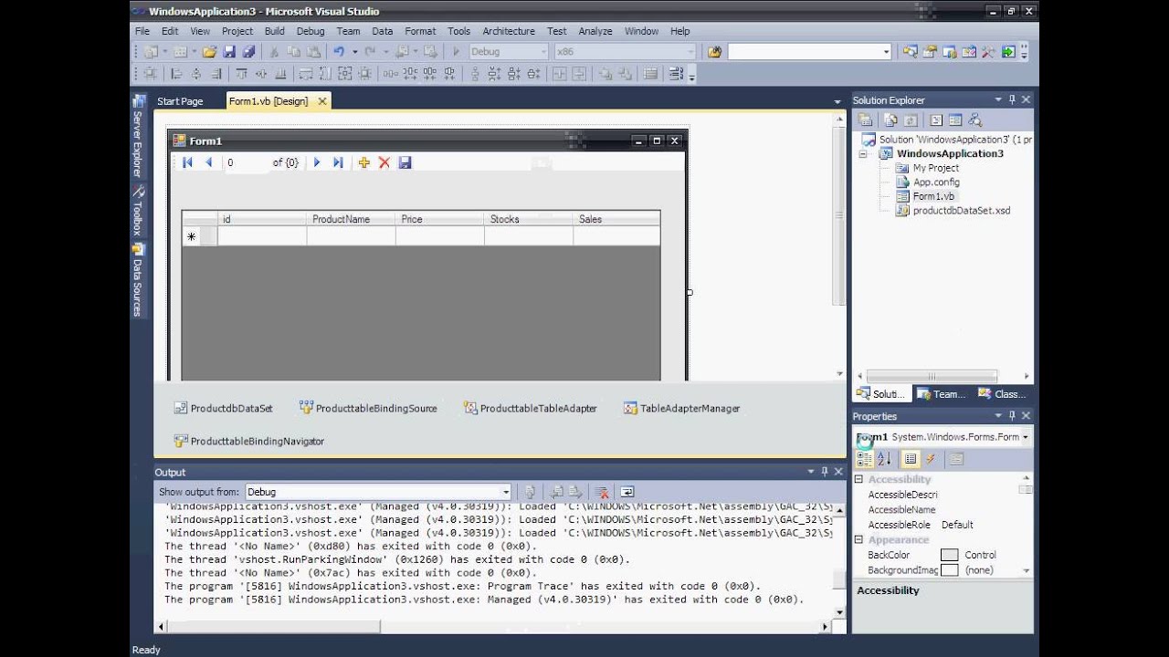The width and height of the screenshot is (1169, 657).
Task: Click Clear All icon in Output toolbar
Action: tap(601, 492)
